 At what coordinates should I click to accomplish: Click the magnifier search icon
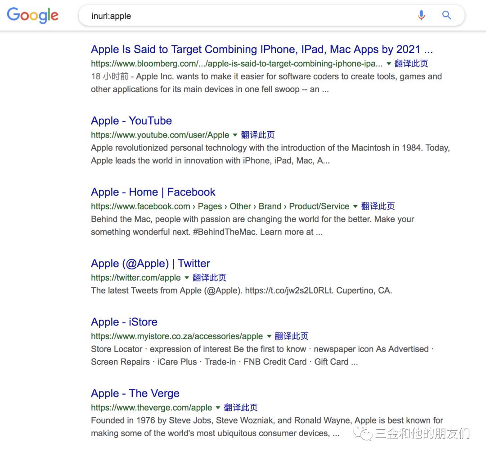(446, 15)
